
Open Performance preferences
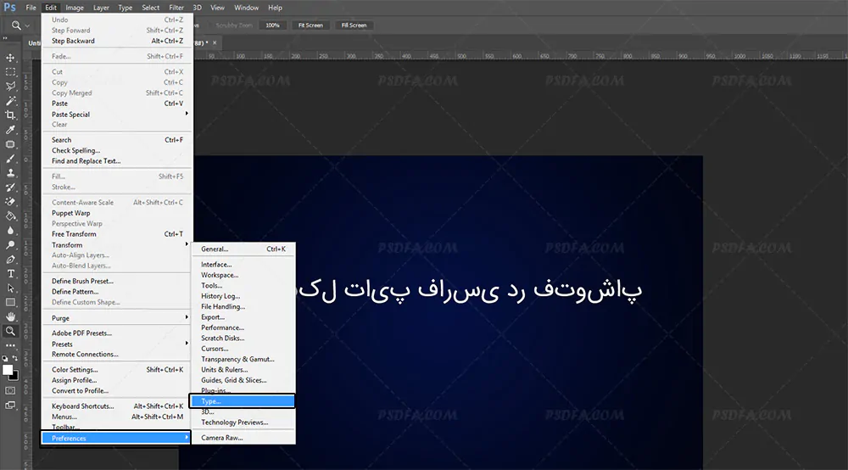tap(243, 327)
